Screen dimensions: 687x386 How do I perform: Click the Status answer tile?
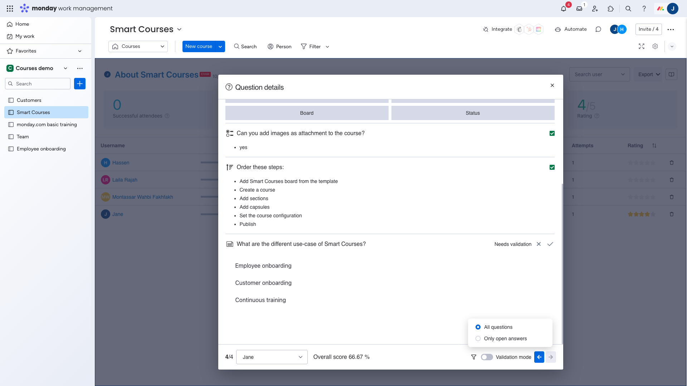coord(473,113)
